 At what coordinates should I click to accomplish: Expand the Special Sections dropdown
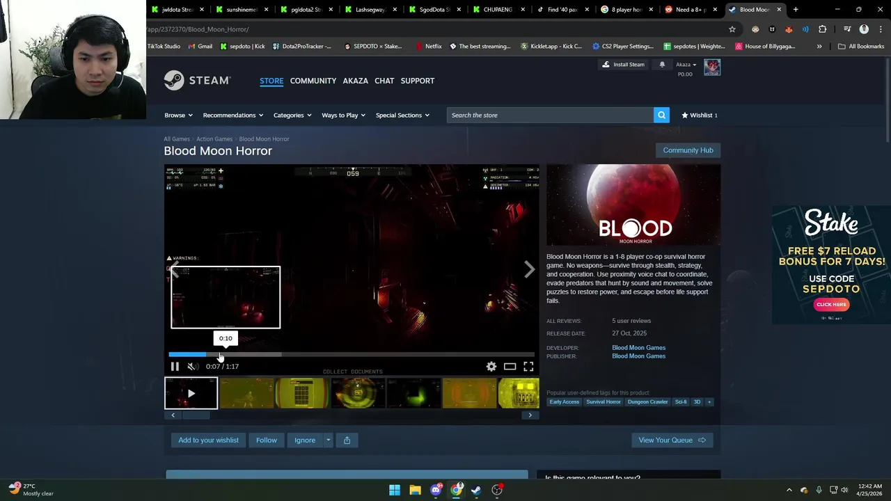click(402, 116)
